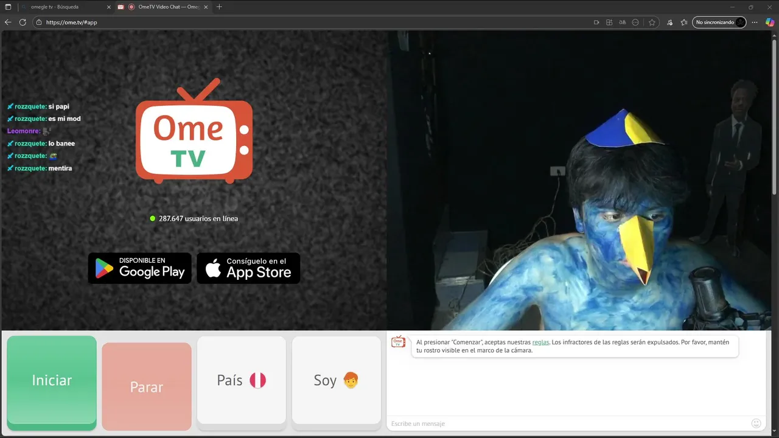Screen dimensions: 779x438
Task: Click the chat message 'mentira'
Action: (x=60, y=168)
